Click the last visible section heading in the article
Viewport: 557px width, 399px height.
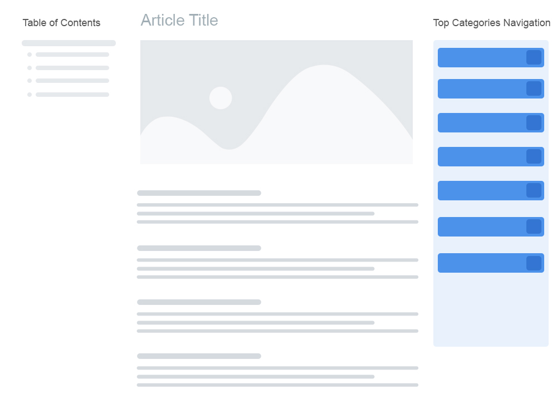pyautogui.click(x=199, y=356)
